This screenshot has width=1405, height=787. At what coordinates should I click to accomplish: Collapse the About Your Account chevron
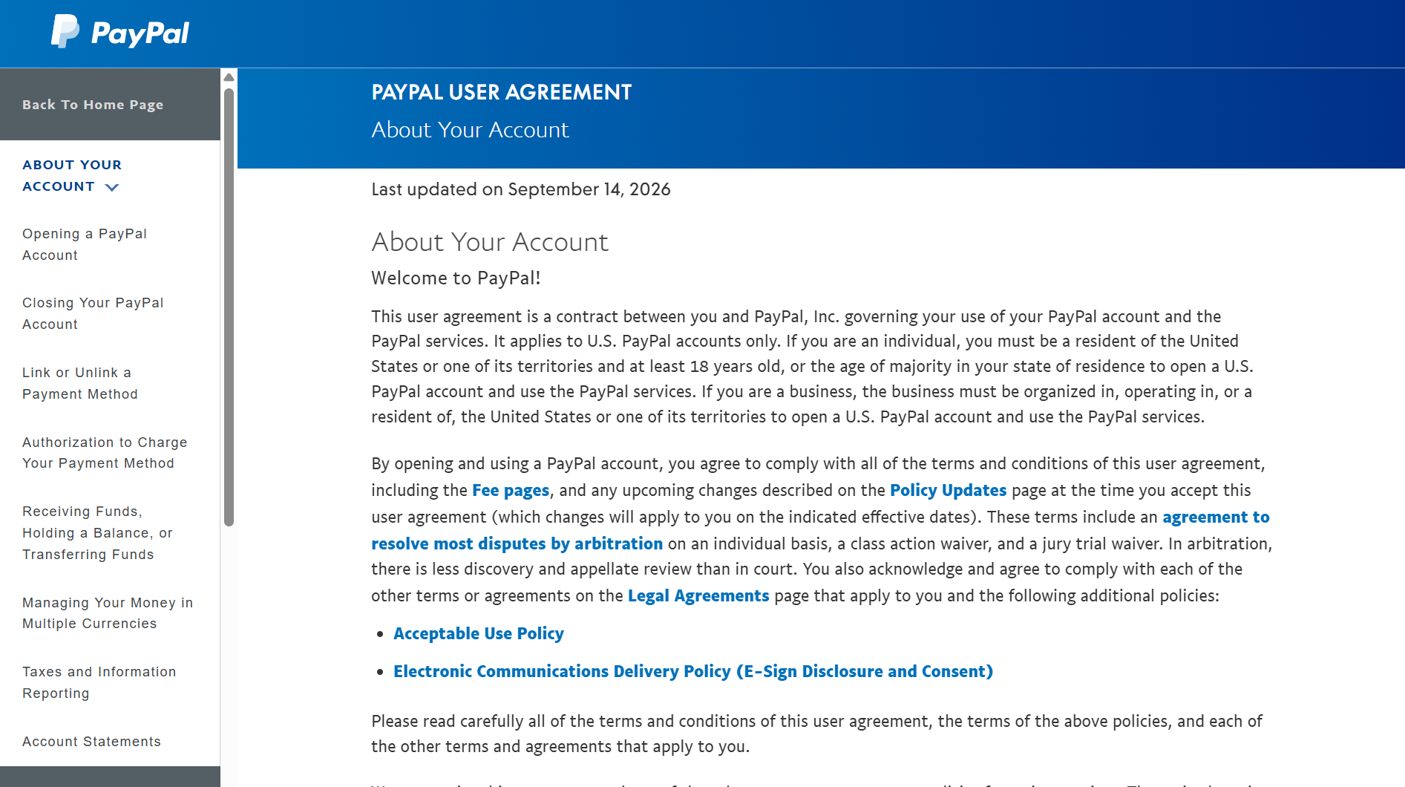pyautogui.click(x=112, y=187)
